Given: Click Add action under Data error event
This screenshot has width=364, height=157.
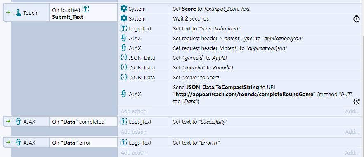Looking at the screenshot, I should pyautogui.click(x=133, y=152).
